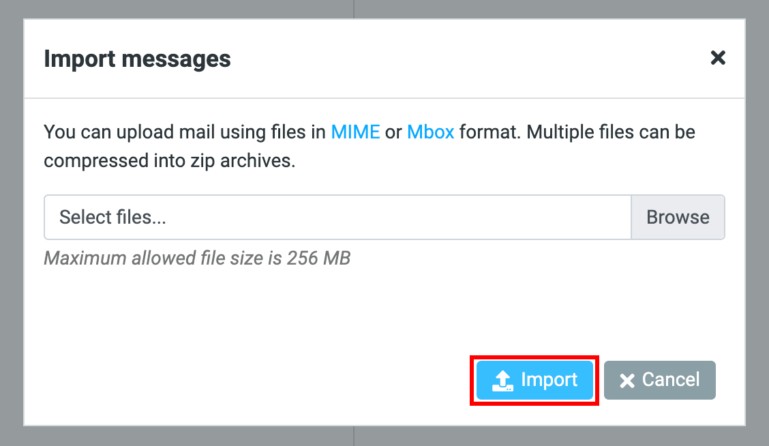Click the white cross icon on gray button

[x=629, y=380]
